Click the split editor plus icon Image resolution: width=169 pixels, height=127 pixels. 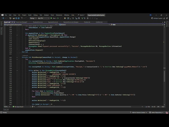(164, 25)
